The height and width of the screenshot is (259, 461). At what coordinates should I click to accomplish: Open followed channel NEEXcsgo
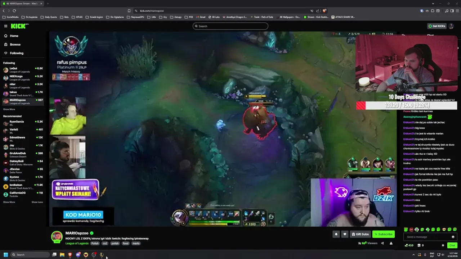tap(22, 77)
